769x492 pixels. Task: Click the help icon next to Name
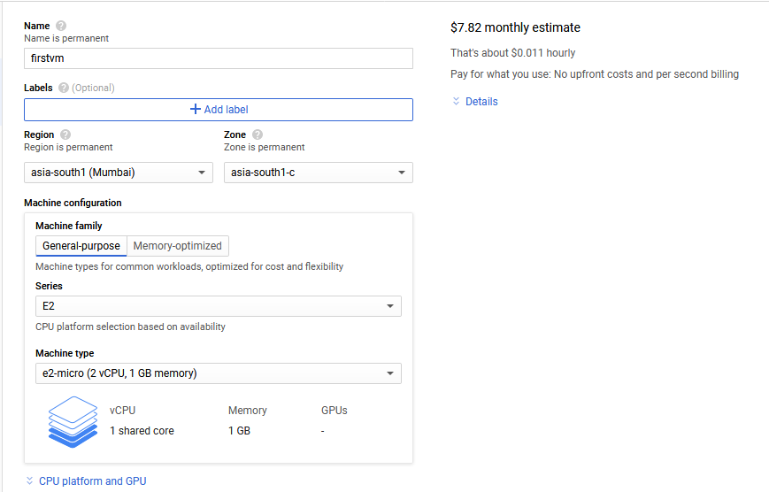point(61,27)
